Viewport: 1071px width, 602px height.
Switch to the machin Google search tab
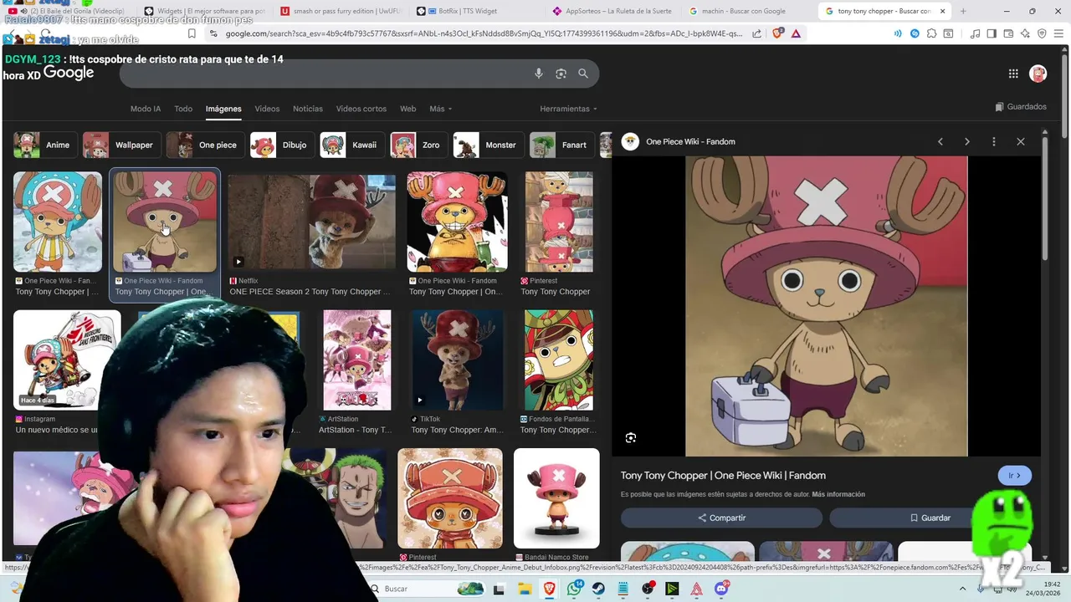tap(746, 11)
